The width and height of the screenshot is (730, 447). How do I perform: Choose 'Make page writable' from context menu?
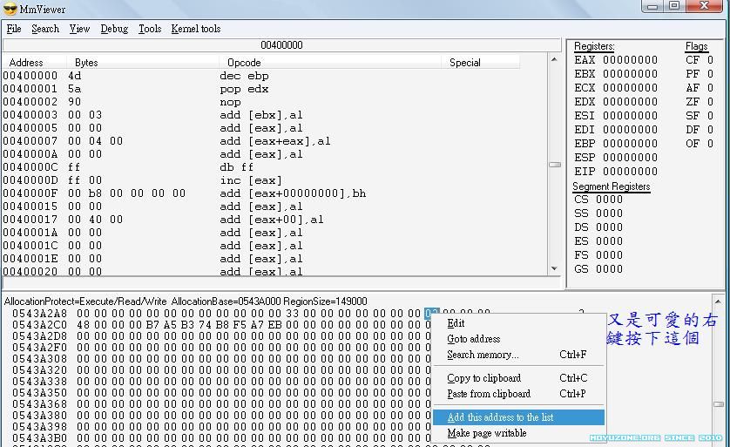[x=486, y=433]
